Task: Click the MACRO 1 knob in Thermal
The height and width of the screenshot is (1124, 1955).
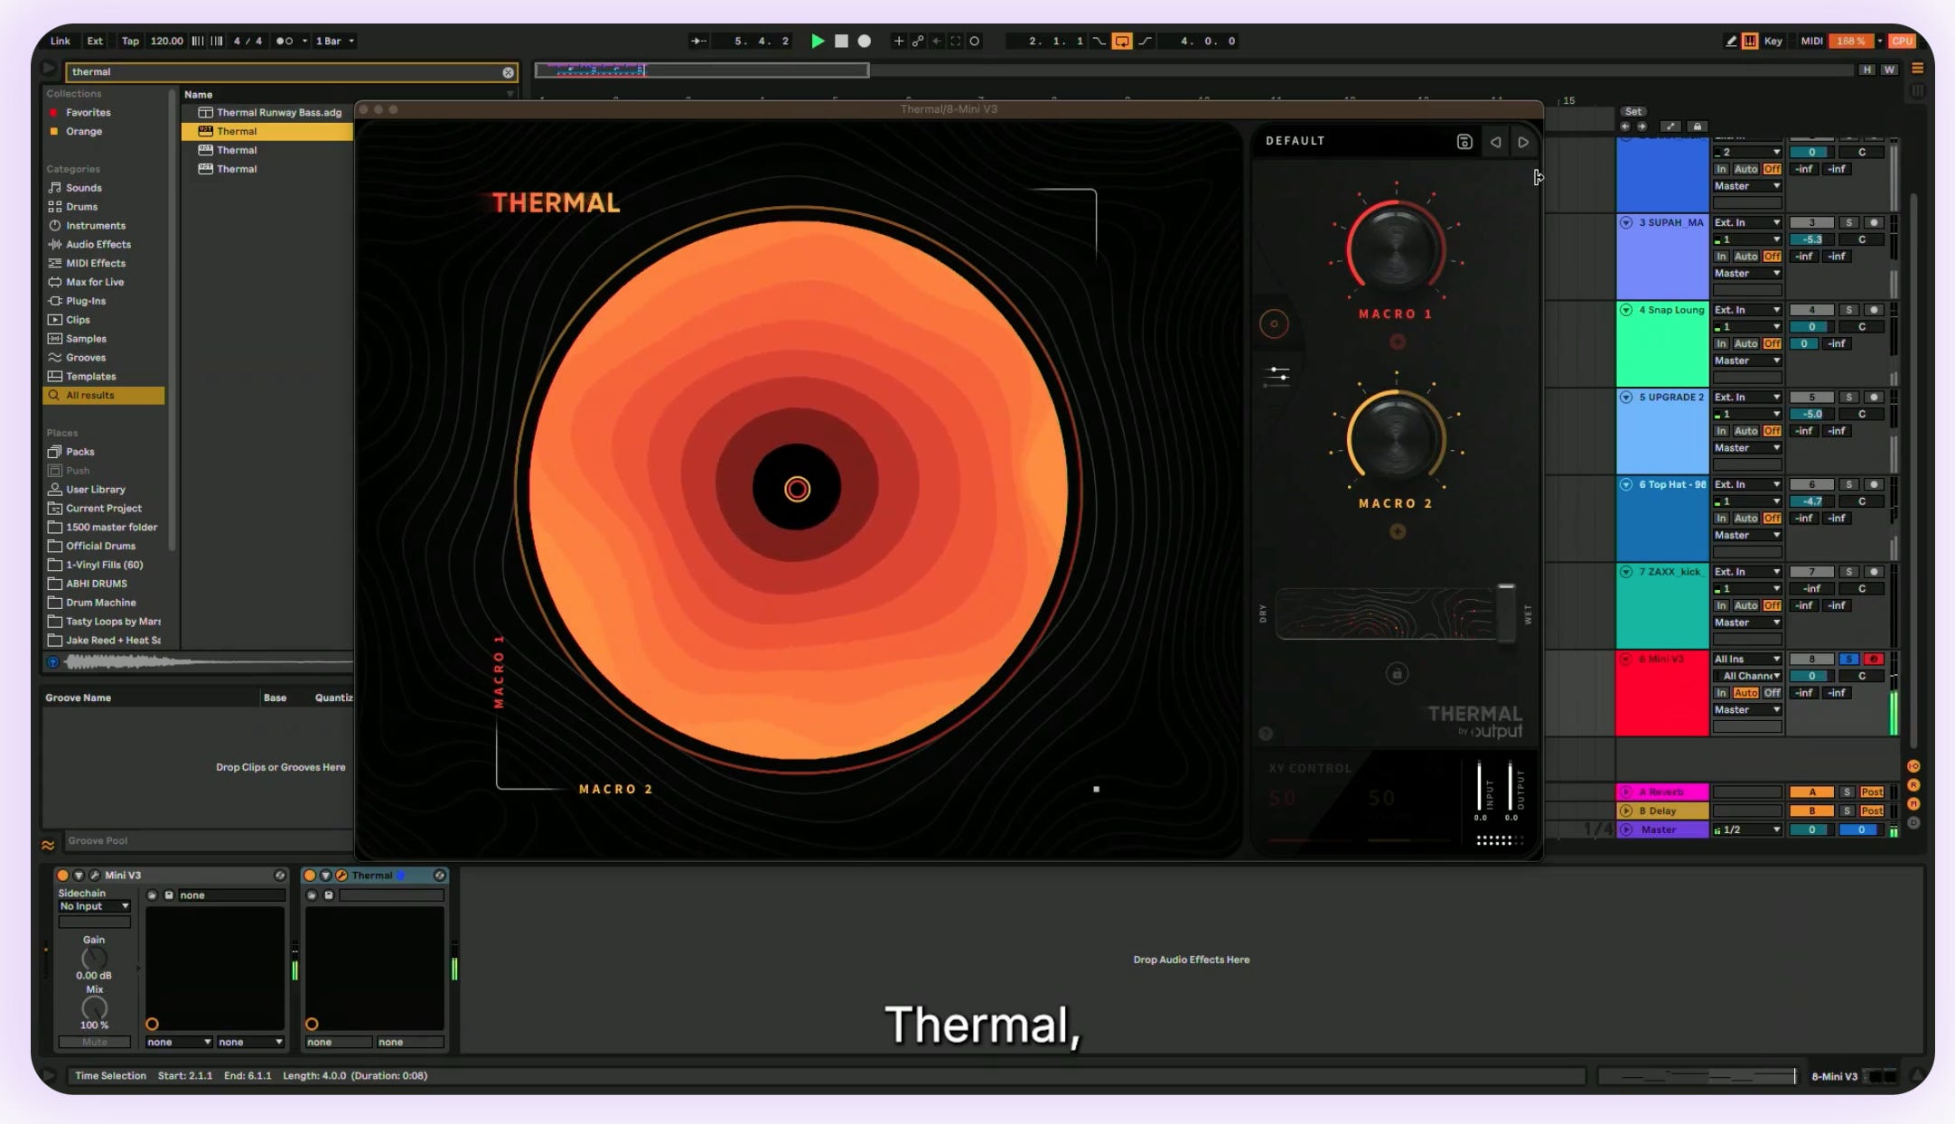Action: [1396, 248]
